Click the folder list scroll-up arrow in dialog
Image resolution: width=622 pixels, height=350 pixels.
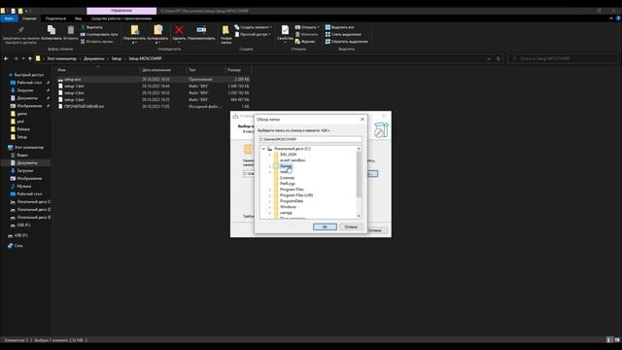pos(359,149)
